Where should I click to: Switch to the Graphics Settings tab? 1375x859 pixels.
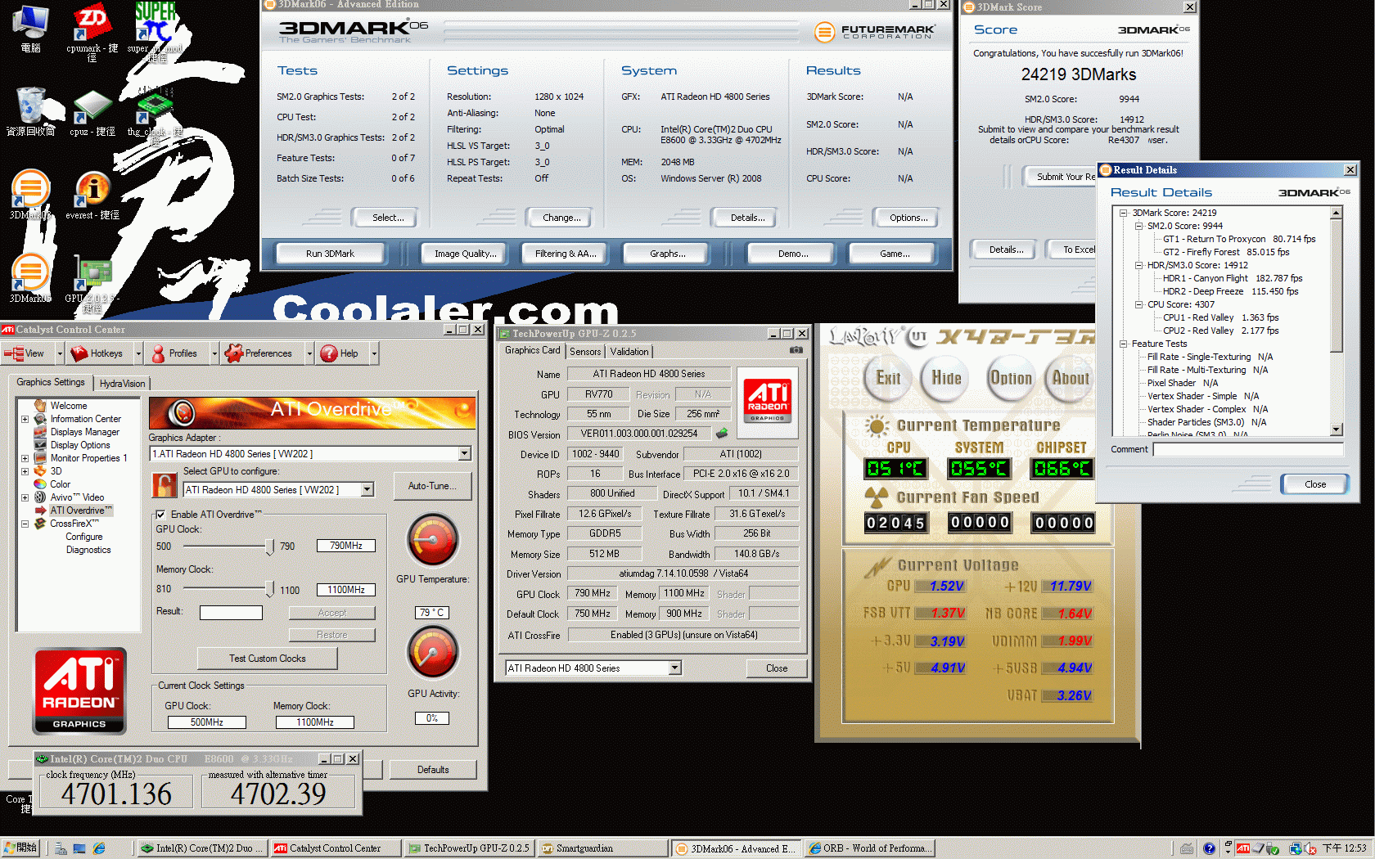51,382
